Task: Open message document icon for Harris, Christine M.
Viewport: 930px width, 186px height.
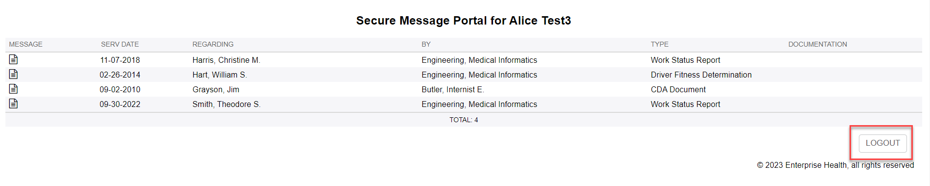Action: (x=13, y=59)
